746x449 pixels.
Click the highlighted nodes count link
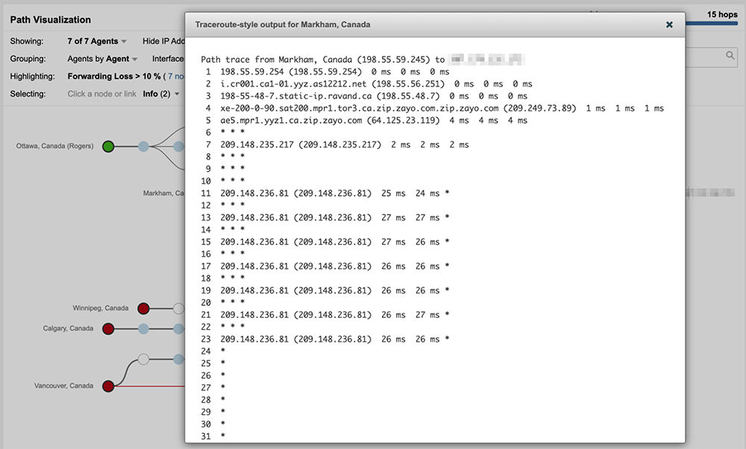(176, 77)
